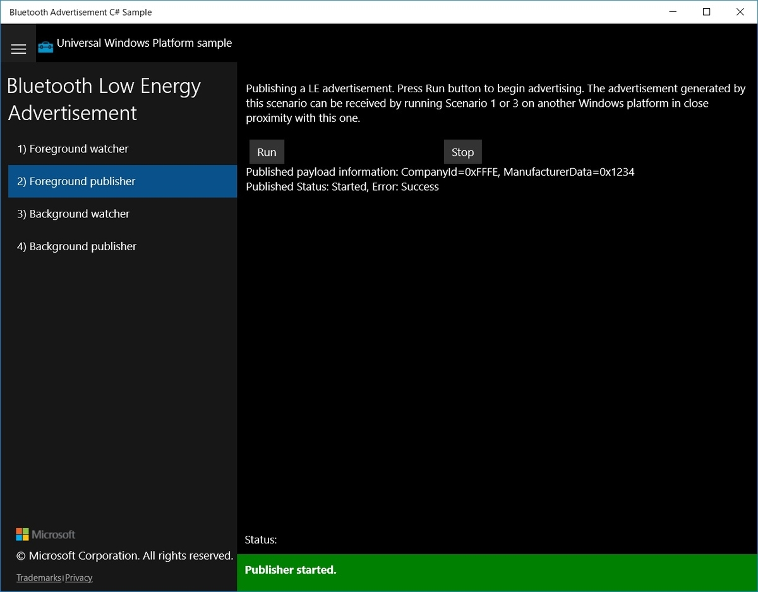Click the Published Status: Started line

click(342, 187)
